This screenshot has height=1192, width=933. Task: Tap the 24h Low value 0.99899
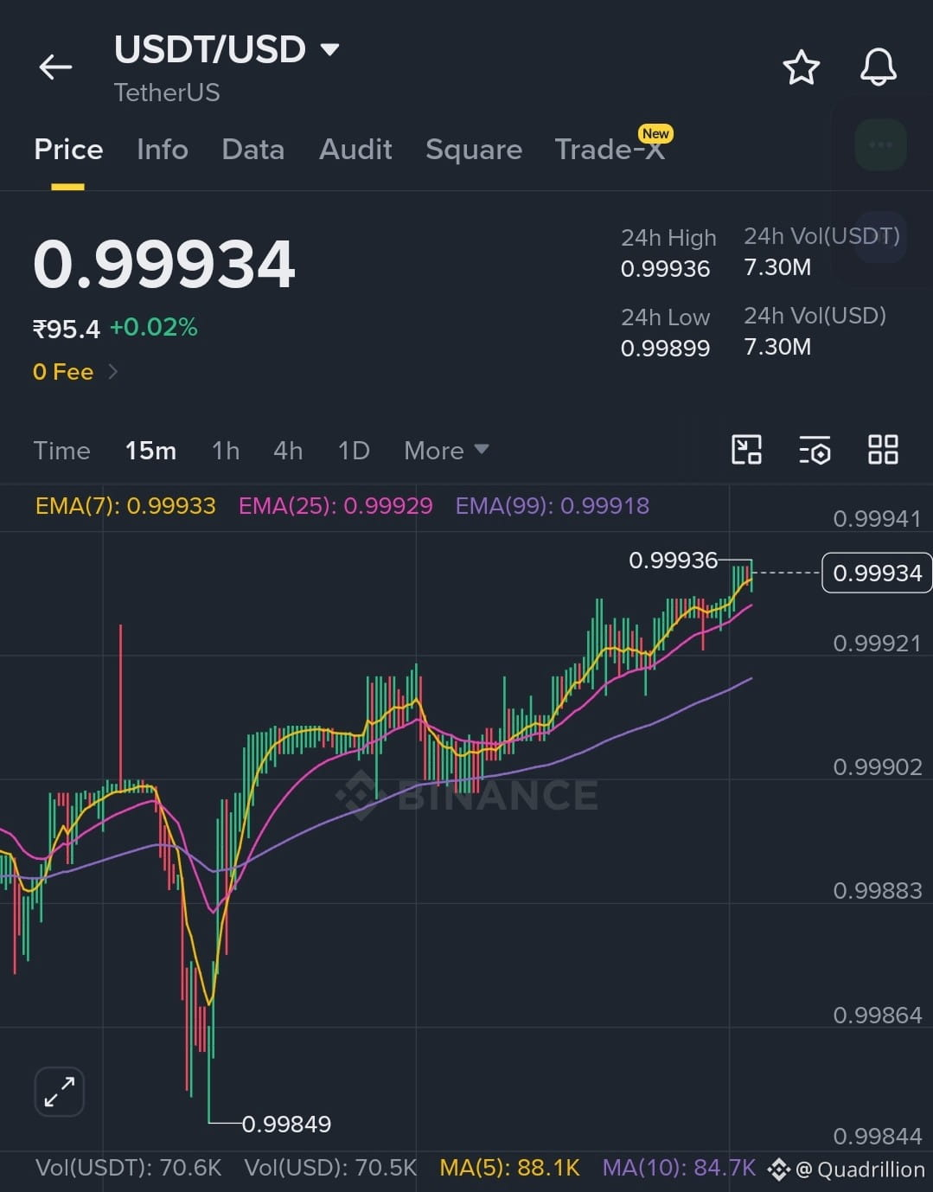665,349
